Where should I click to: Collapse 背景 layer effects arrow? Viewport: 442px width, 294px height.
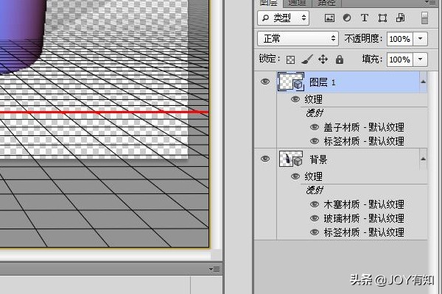coord(423,159)
